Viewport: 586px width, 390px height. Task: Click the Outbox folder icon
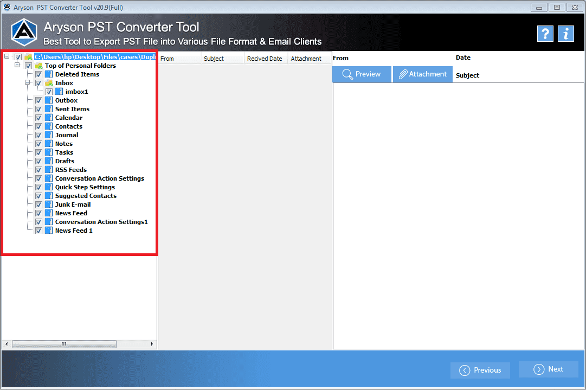click(x=49, y=100)
